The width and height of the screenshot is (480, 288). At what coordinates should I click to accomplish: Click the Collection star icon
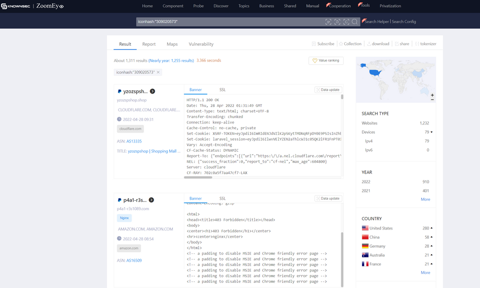click(341, 44)
